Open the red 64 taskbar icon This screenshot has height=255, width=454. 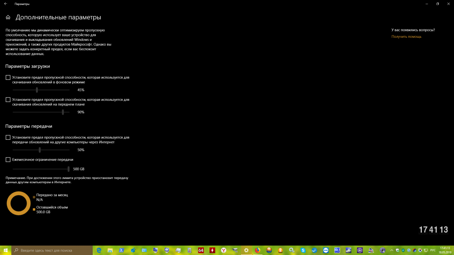tap(201, 250)
